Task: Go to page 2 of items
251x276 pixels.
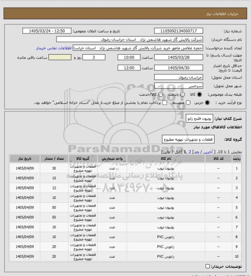Action: 190,152
